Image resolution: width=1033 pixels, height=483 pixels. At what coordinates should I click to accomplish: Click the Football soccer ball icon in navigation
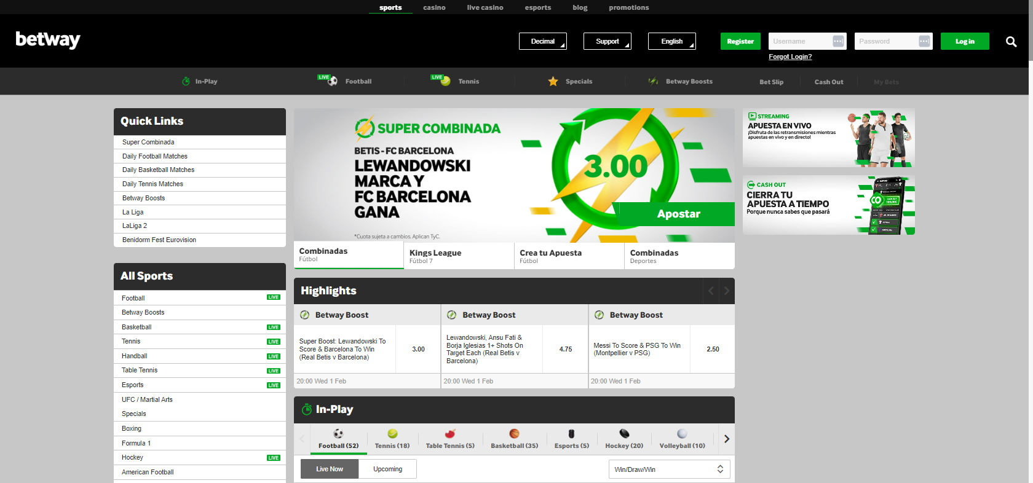click(x=333, y=81)
